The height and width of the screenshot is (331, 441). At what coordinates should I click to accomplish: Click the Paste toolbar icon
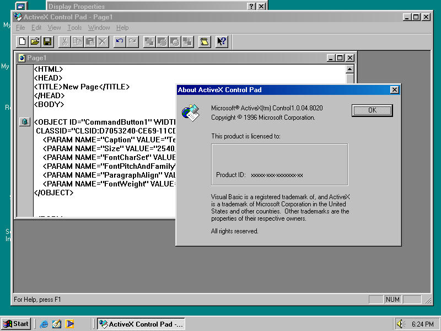coord(90,42)
